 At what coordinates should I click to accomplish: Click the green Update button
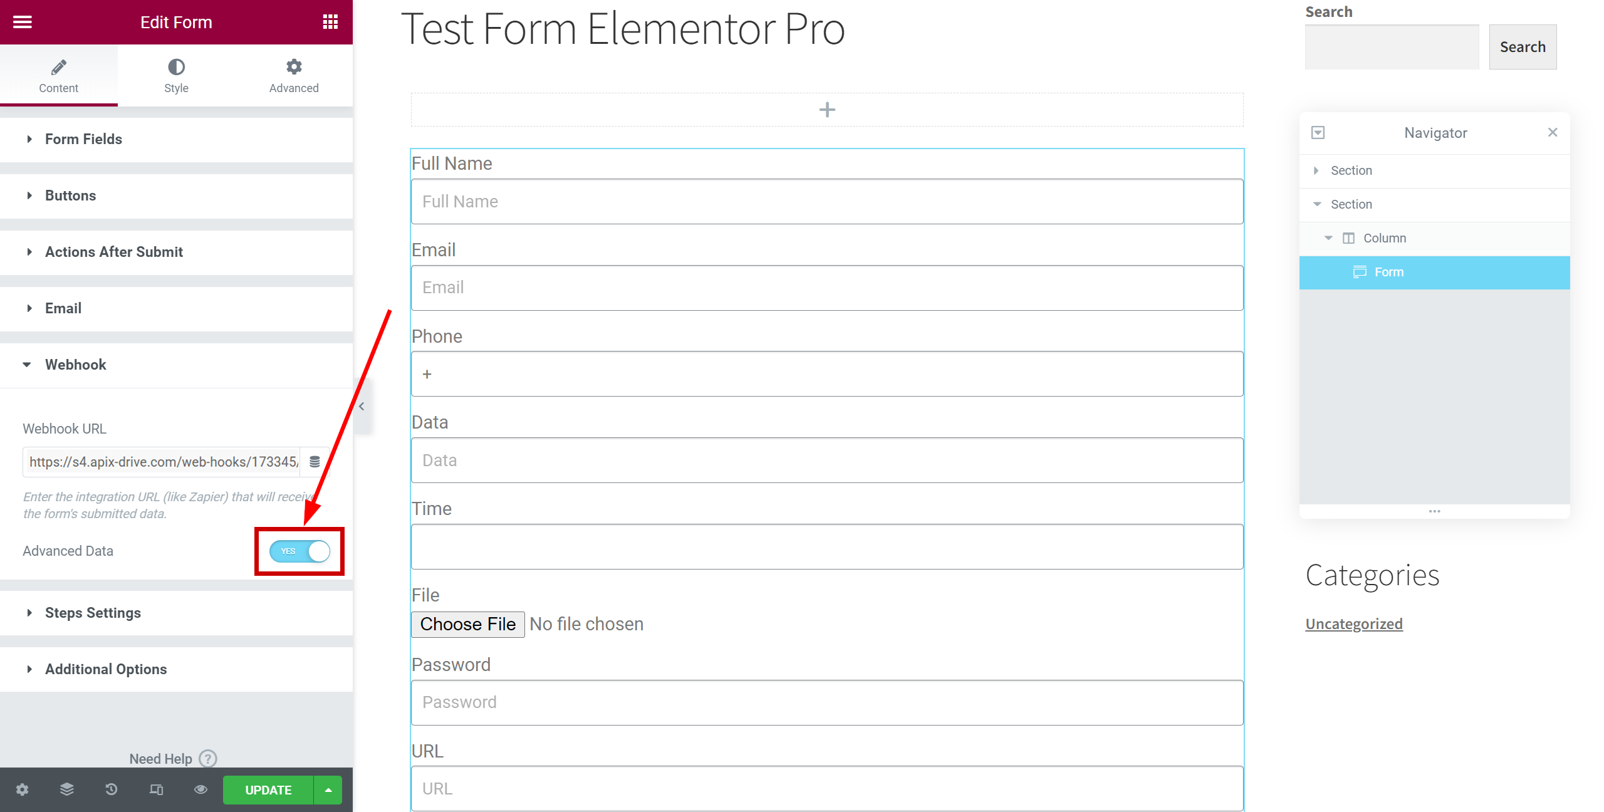pos(268,789)
